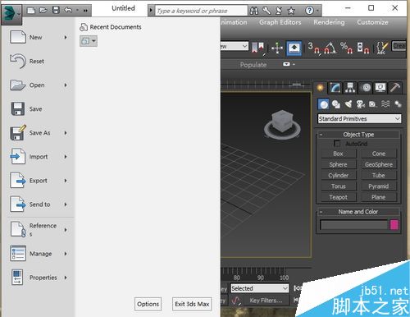Click the Keyboard Shortcut Override toggle icon
Image resolution: width=410 pixels, height=317 pixels.
point(294,48)
